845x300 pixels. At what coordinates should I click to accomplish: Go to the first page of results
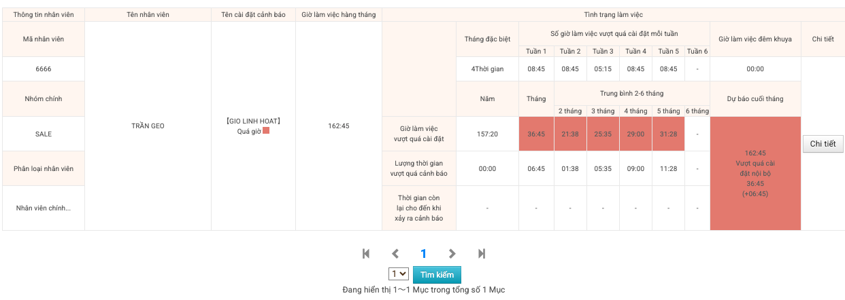click(x=366, y=254)
